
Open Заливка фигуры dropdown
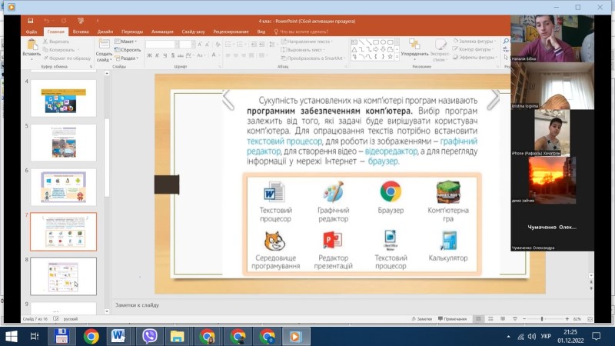tap(474, 41)
